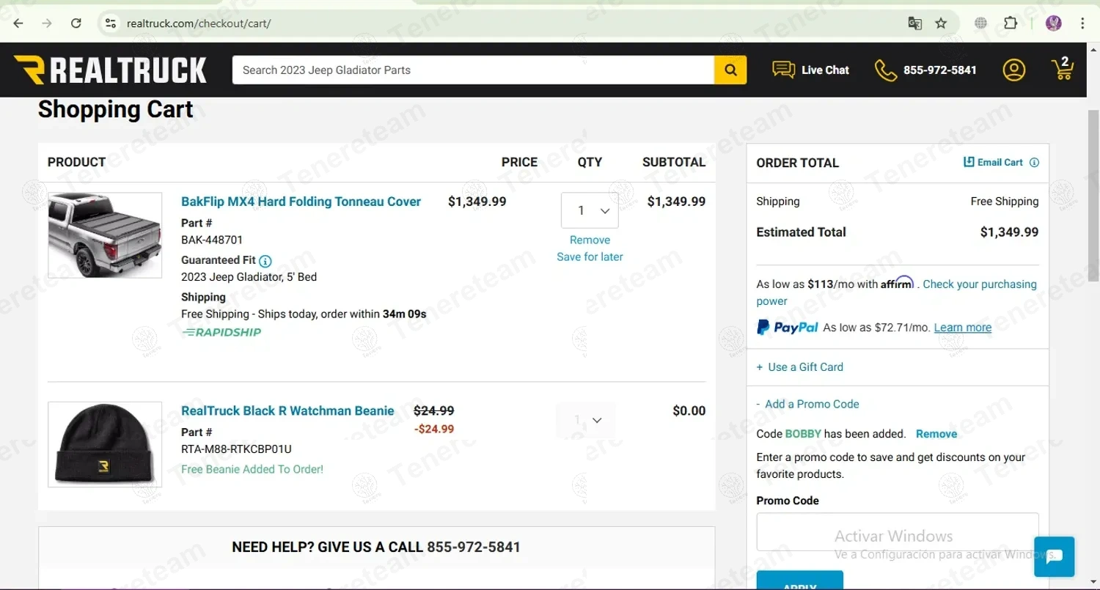Open RealTruck Black R Watchman Beanie link
This screenshot has height=590, width=1100.
tap(287, 411)
